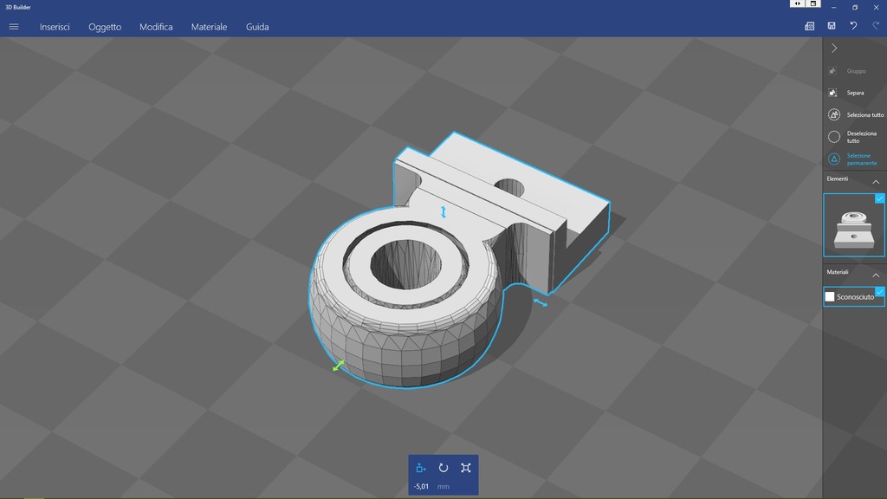Open the Inserisci menu
Viewport: 887px width, 499px height.
pyautogui.click(x=55, y=27)
